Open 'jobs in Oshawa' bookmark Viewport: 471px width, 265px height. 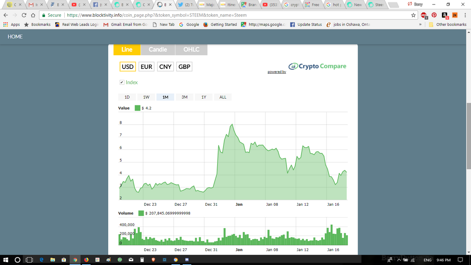click(348, 24)
